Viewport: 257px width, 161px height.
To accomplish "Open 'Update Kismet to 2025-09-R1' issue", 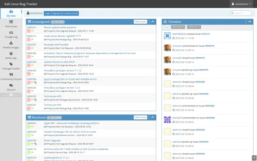I will [x=60, y=62].
